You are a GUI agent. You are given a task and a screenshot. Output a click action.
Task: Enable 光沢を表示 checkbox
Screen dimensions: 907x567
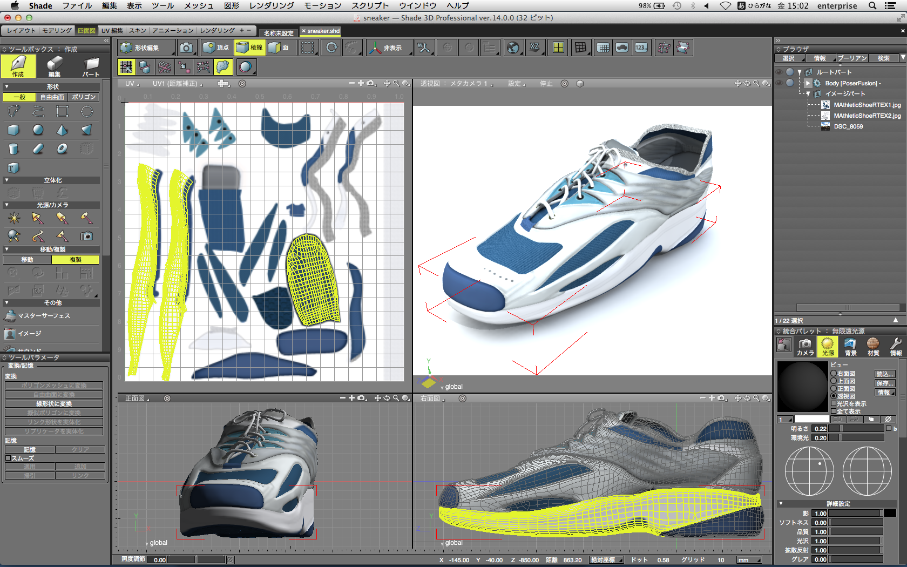coord(834,404)
